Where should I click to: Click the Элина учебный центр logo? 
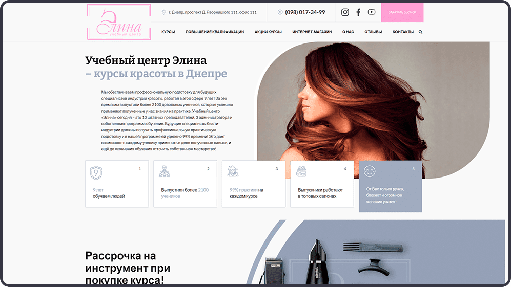tap(119, 22)
